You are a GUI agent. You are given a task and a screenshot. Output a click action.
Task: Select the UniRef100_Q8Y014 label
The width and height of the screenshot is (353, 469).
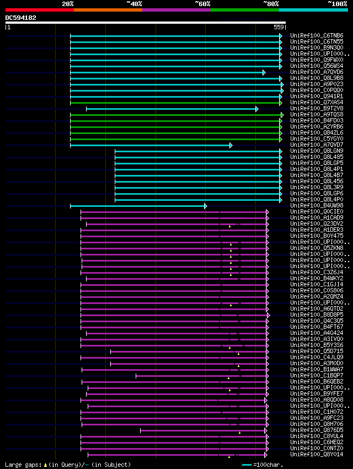pyautogui.click(x=317, y=454)
